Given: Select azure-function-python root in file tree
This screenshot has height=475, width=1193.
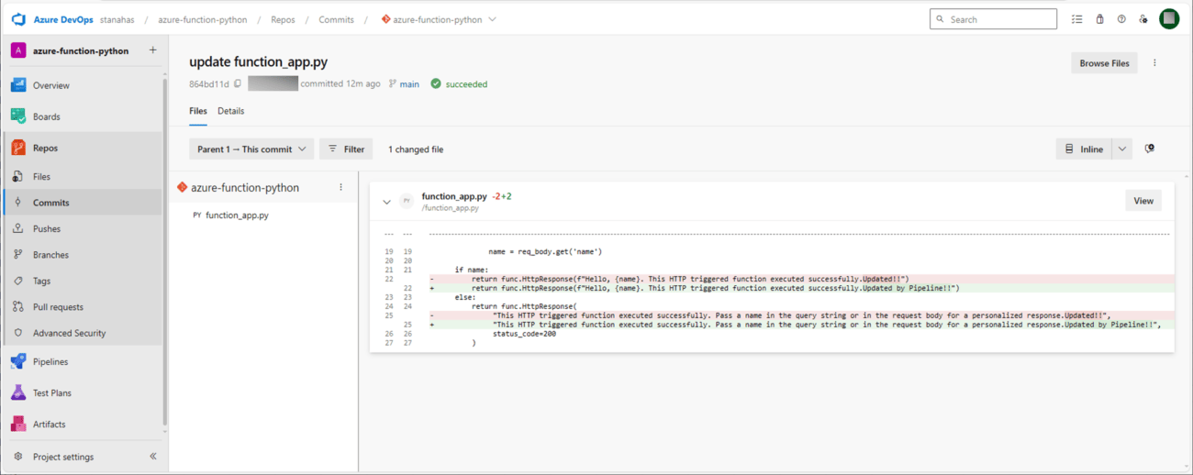Looking at the screenshot, I should tap(245, 187).
